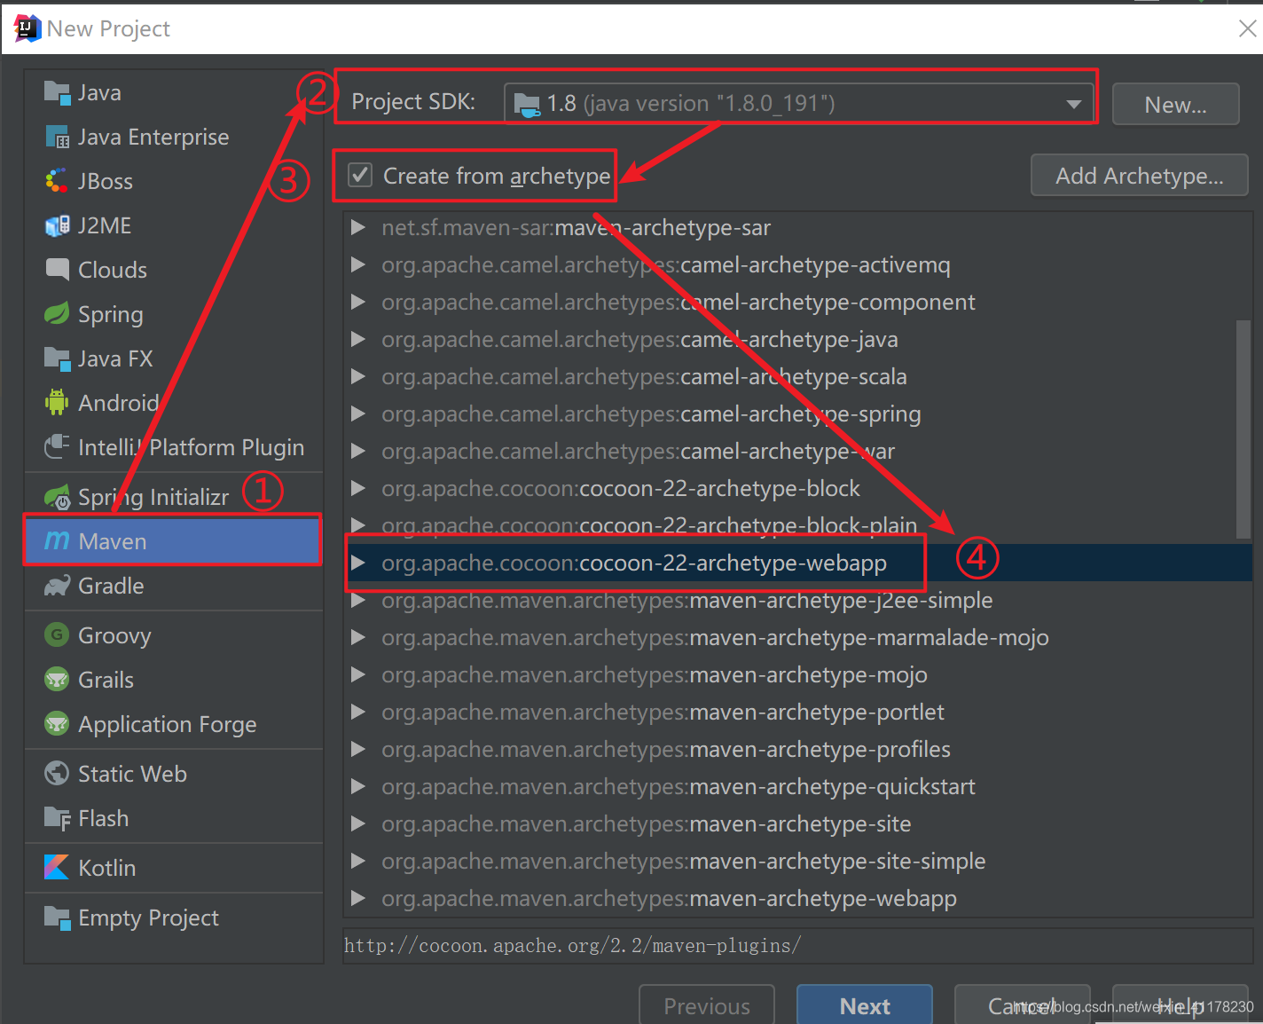The image size is (1263, 1024).
Task: Click the Gradle elephant icon
Action: [x=57, y=586]
